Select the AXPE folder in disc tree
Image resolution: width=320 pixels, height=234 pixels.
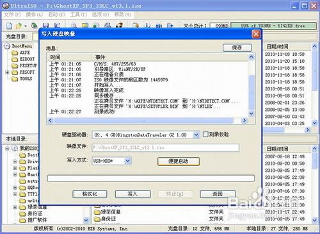[20, 53]
